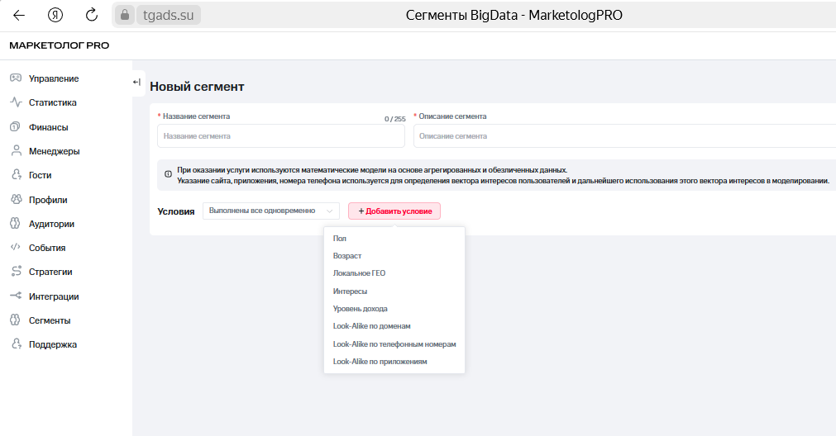
Task: Reload the page with the refresh icon
Action: [92, 15]
